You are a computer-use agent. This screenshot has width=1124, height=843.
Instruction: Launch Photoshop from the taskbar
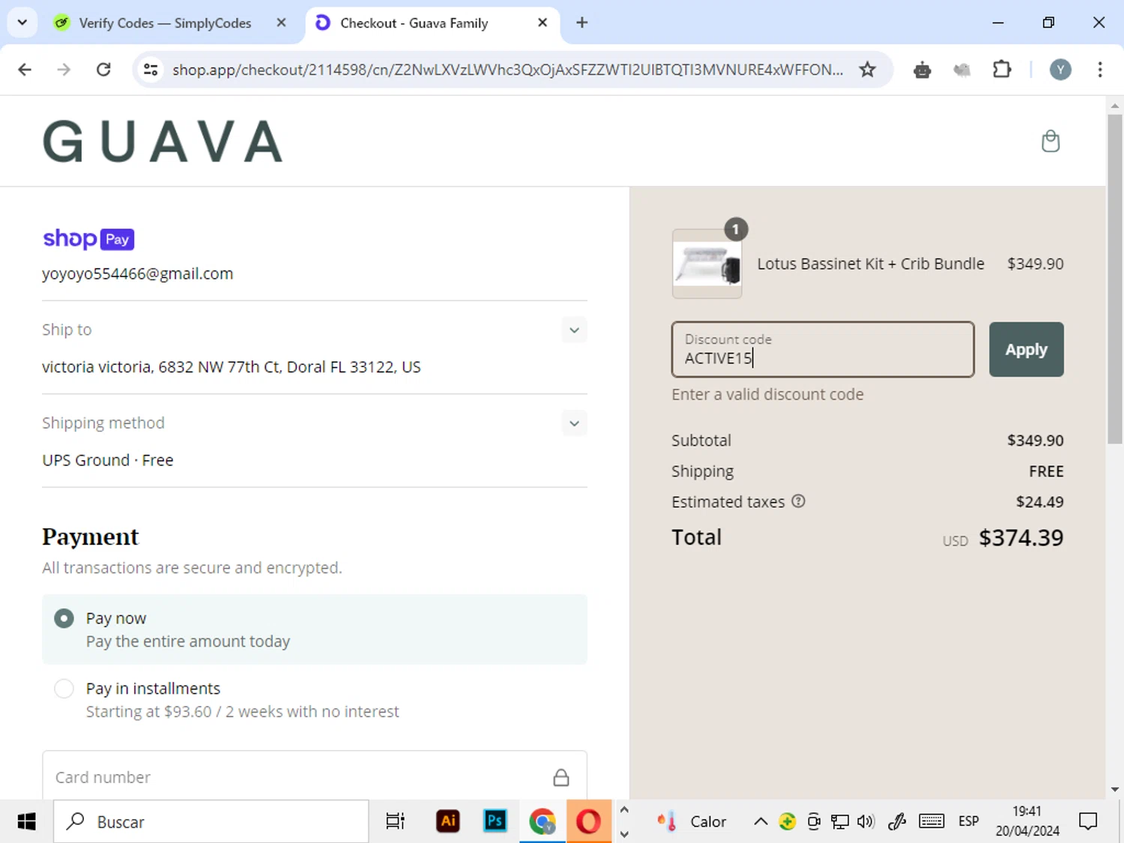click(495, 821)
